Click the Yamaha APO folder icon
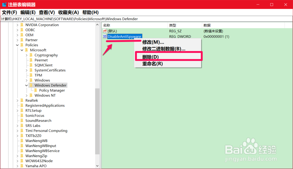The height and width of the screenshot is (169, 293). coord(22,166)
